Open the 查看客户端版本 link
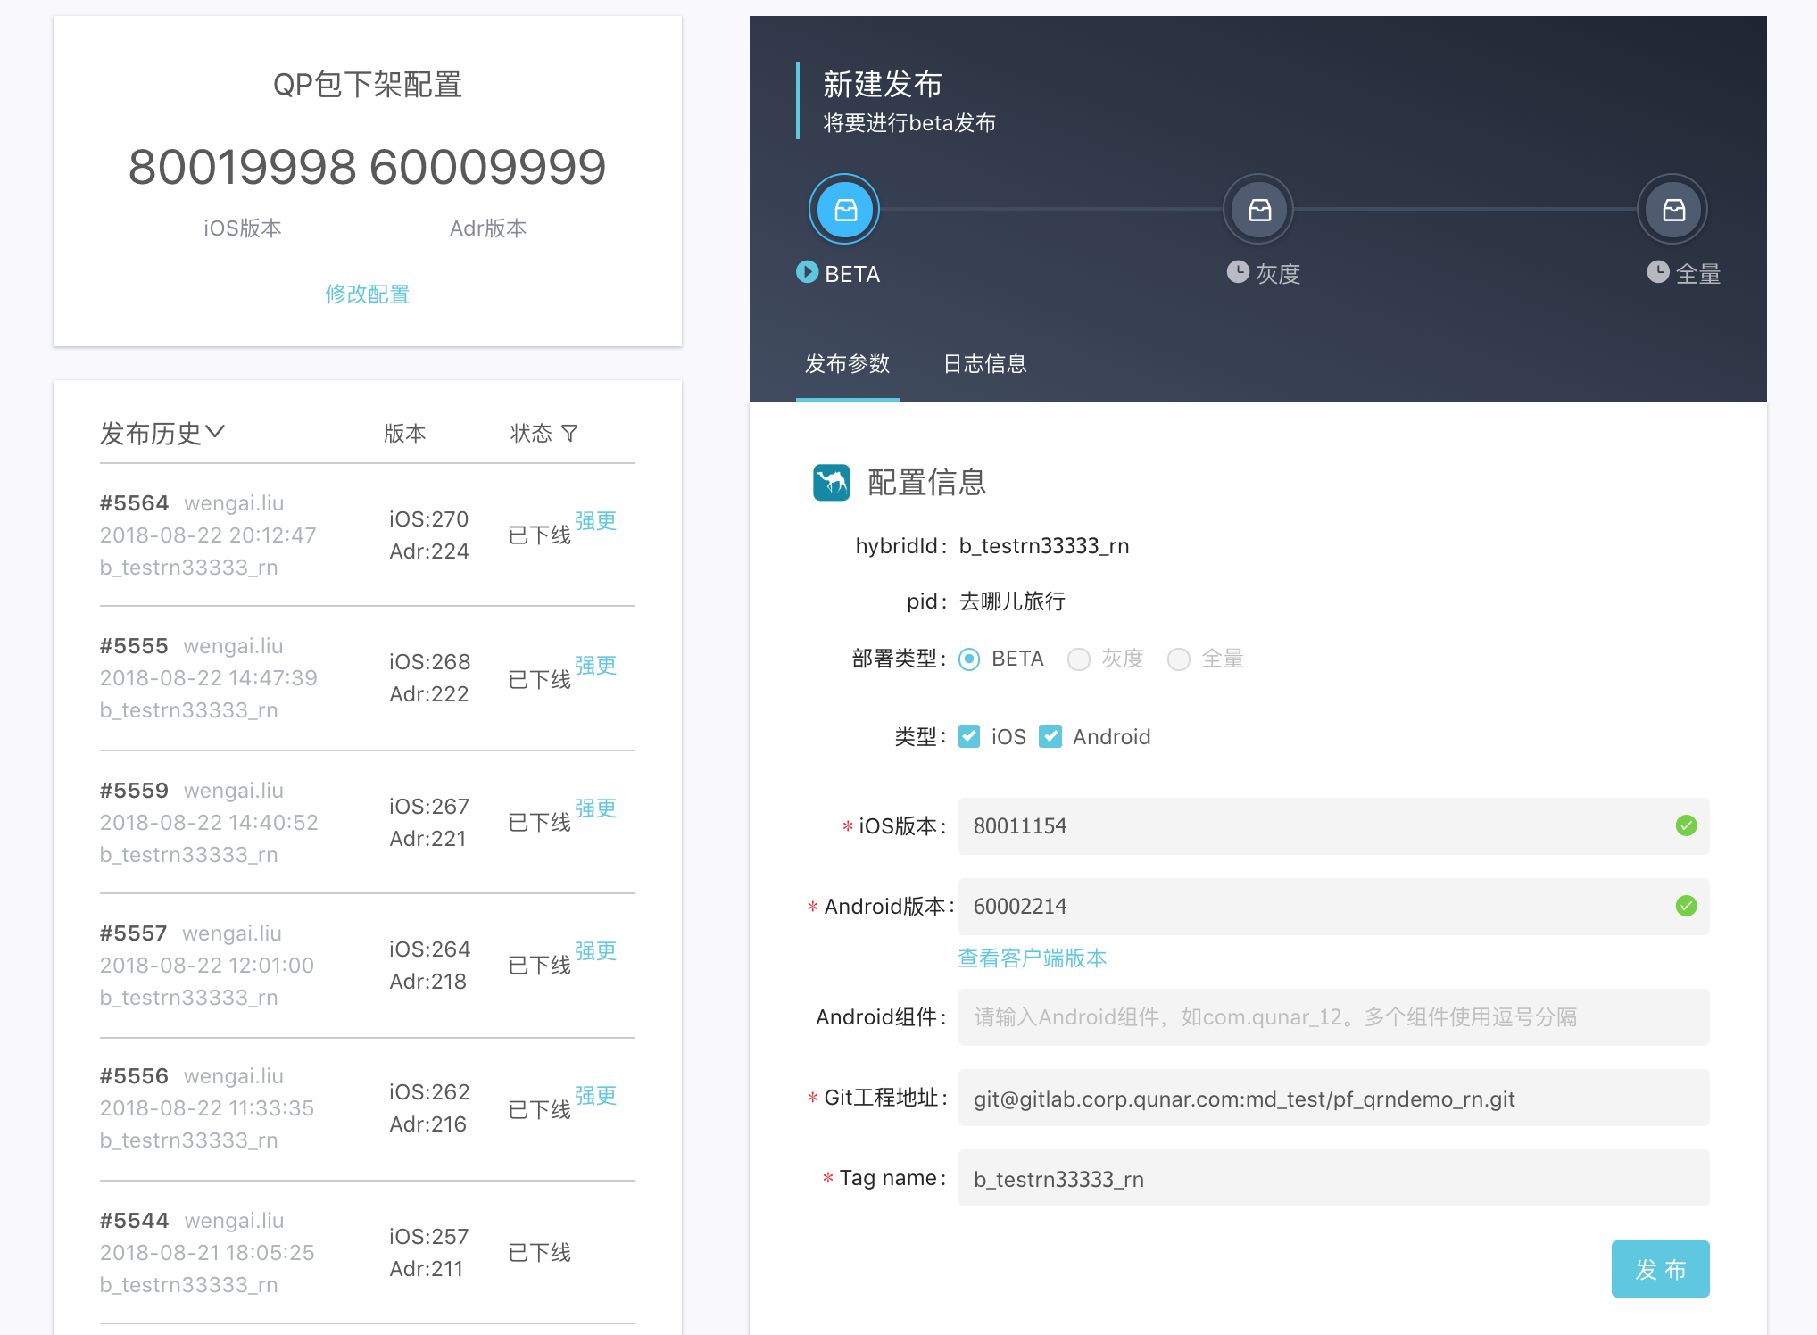 pos(1033,958)
